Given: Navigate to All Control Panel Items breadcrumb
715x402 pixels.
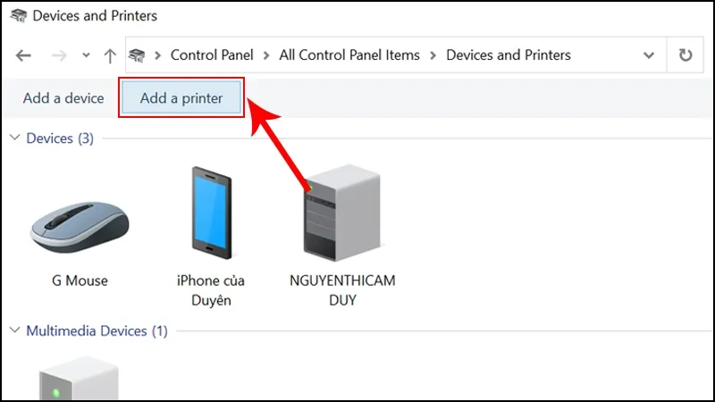Looking at the screenshot, I should (349, 55).
